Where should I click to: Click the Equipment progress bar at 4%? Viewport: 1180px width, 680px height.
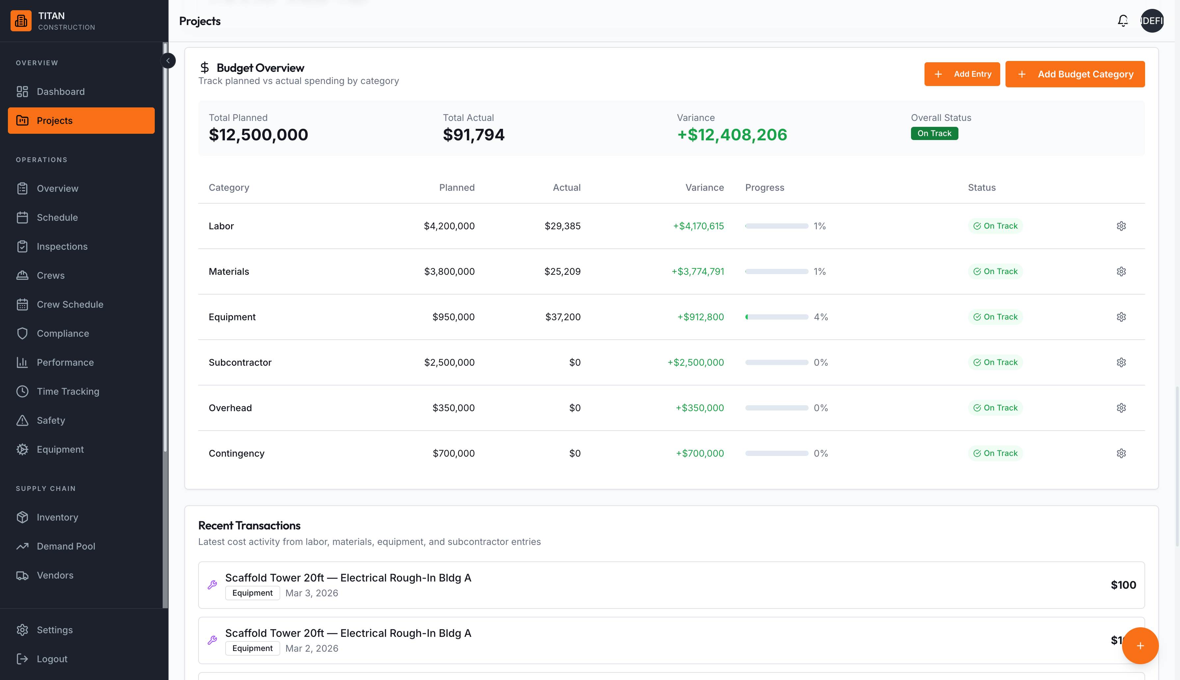[x=777, y=317]
